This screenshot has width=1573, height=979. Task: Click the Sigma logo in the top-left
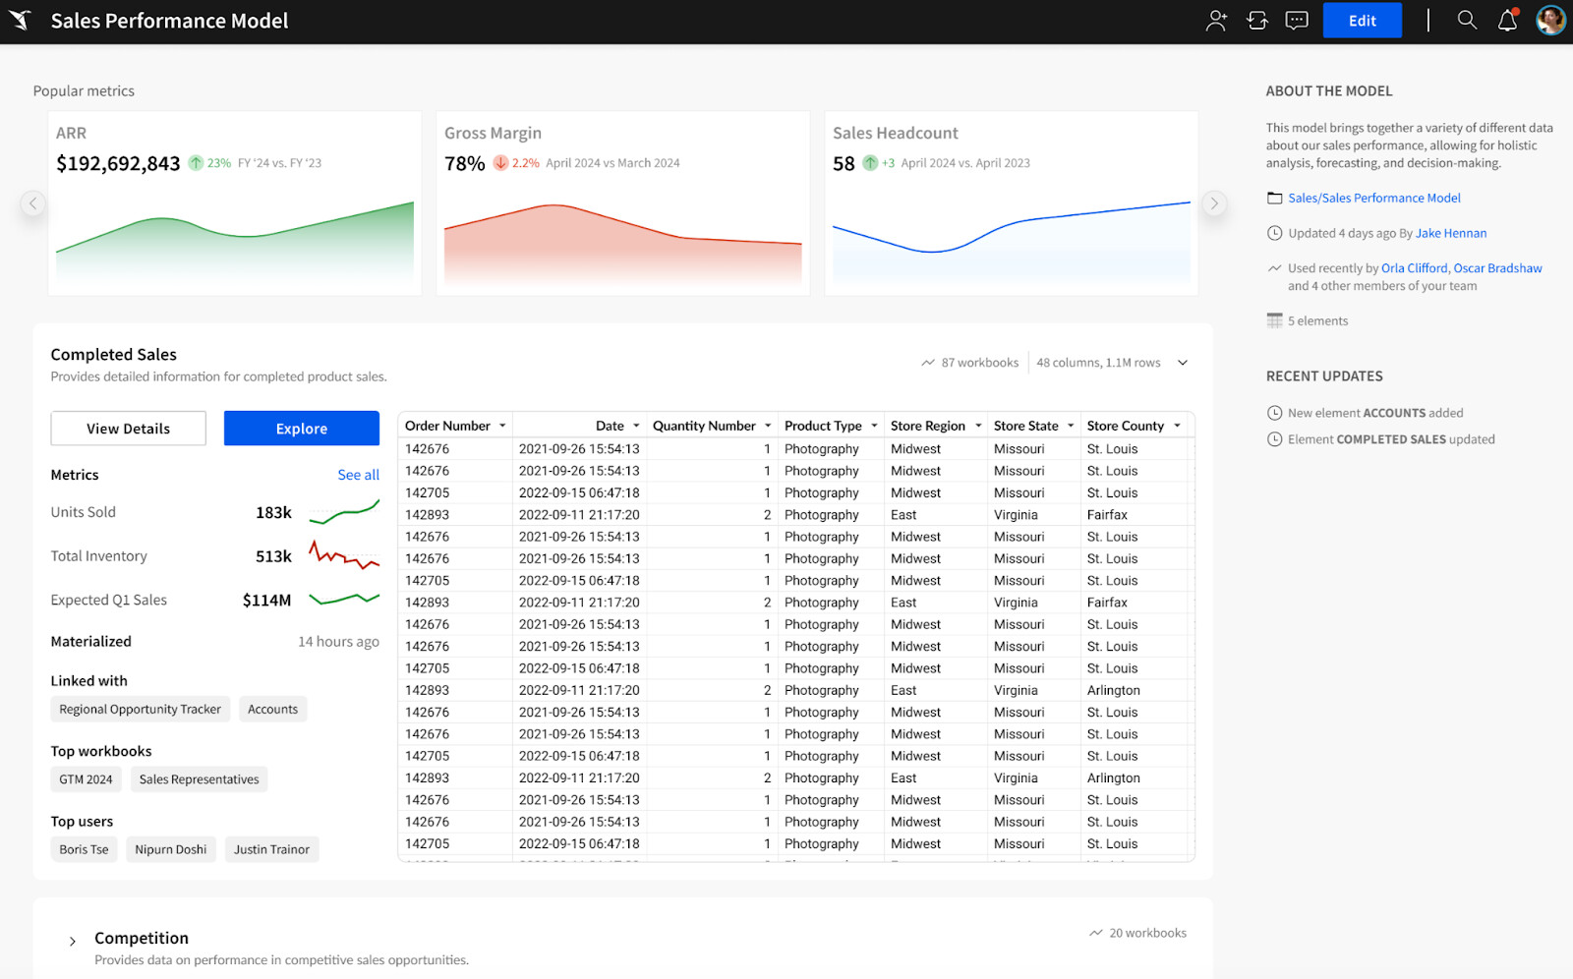[x=20, y=20]
